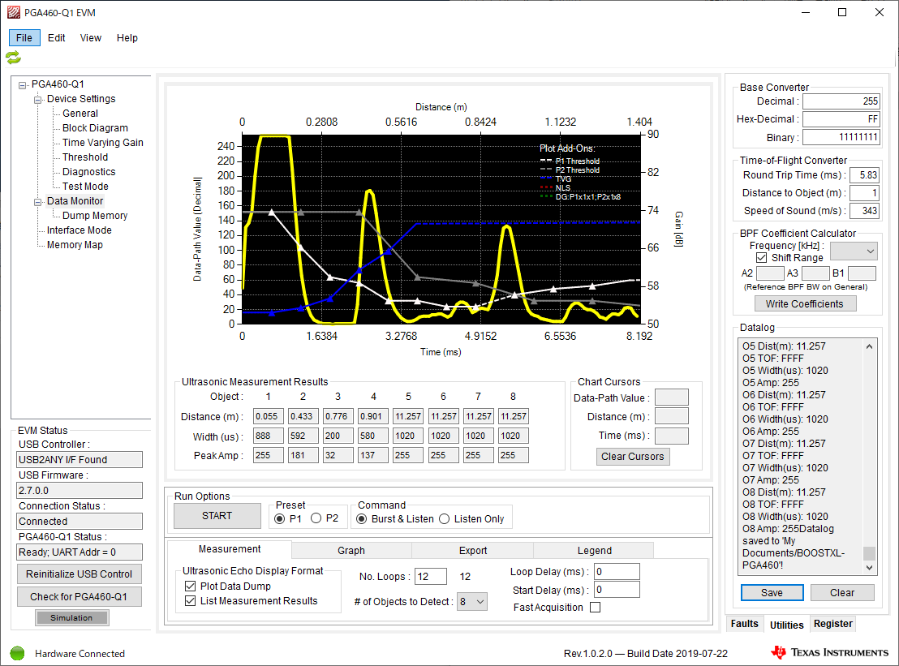Open the Edit menu

click(56, 38)
